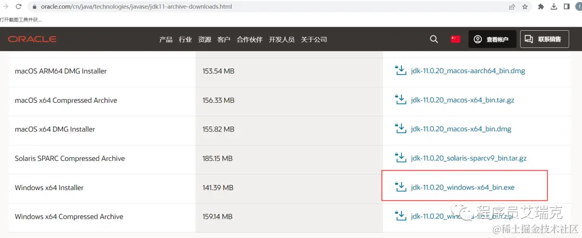The image size is (582, 238).
Task: Toggle browser side panel icon
Action: pyautogui.click(x=566, y=6)
